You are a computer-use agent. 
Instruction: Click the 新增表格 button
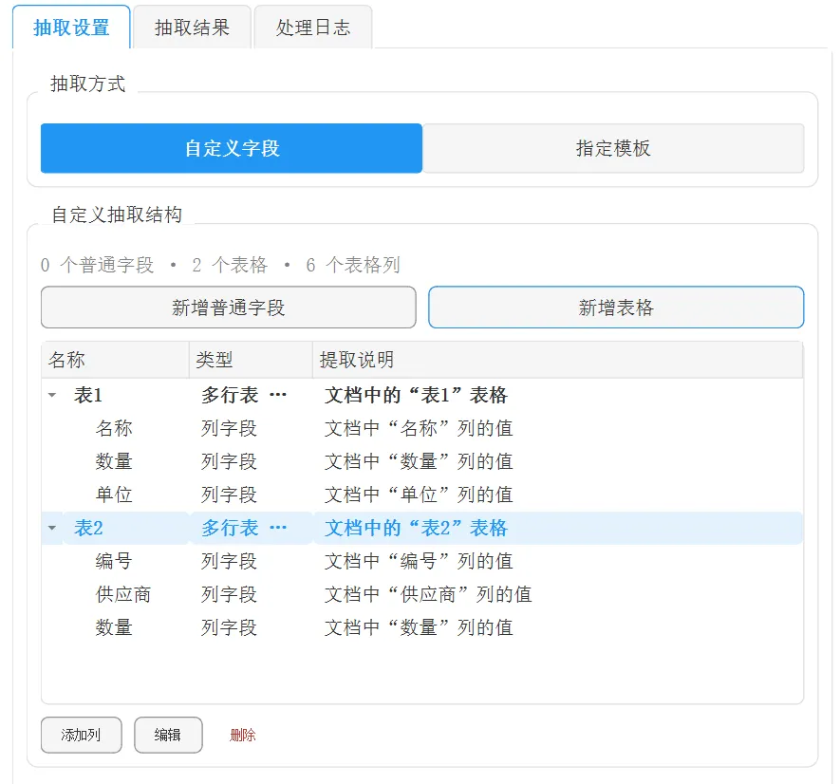tap(616, 308)
